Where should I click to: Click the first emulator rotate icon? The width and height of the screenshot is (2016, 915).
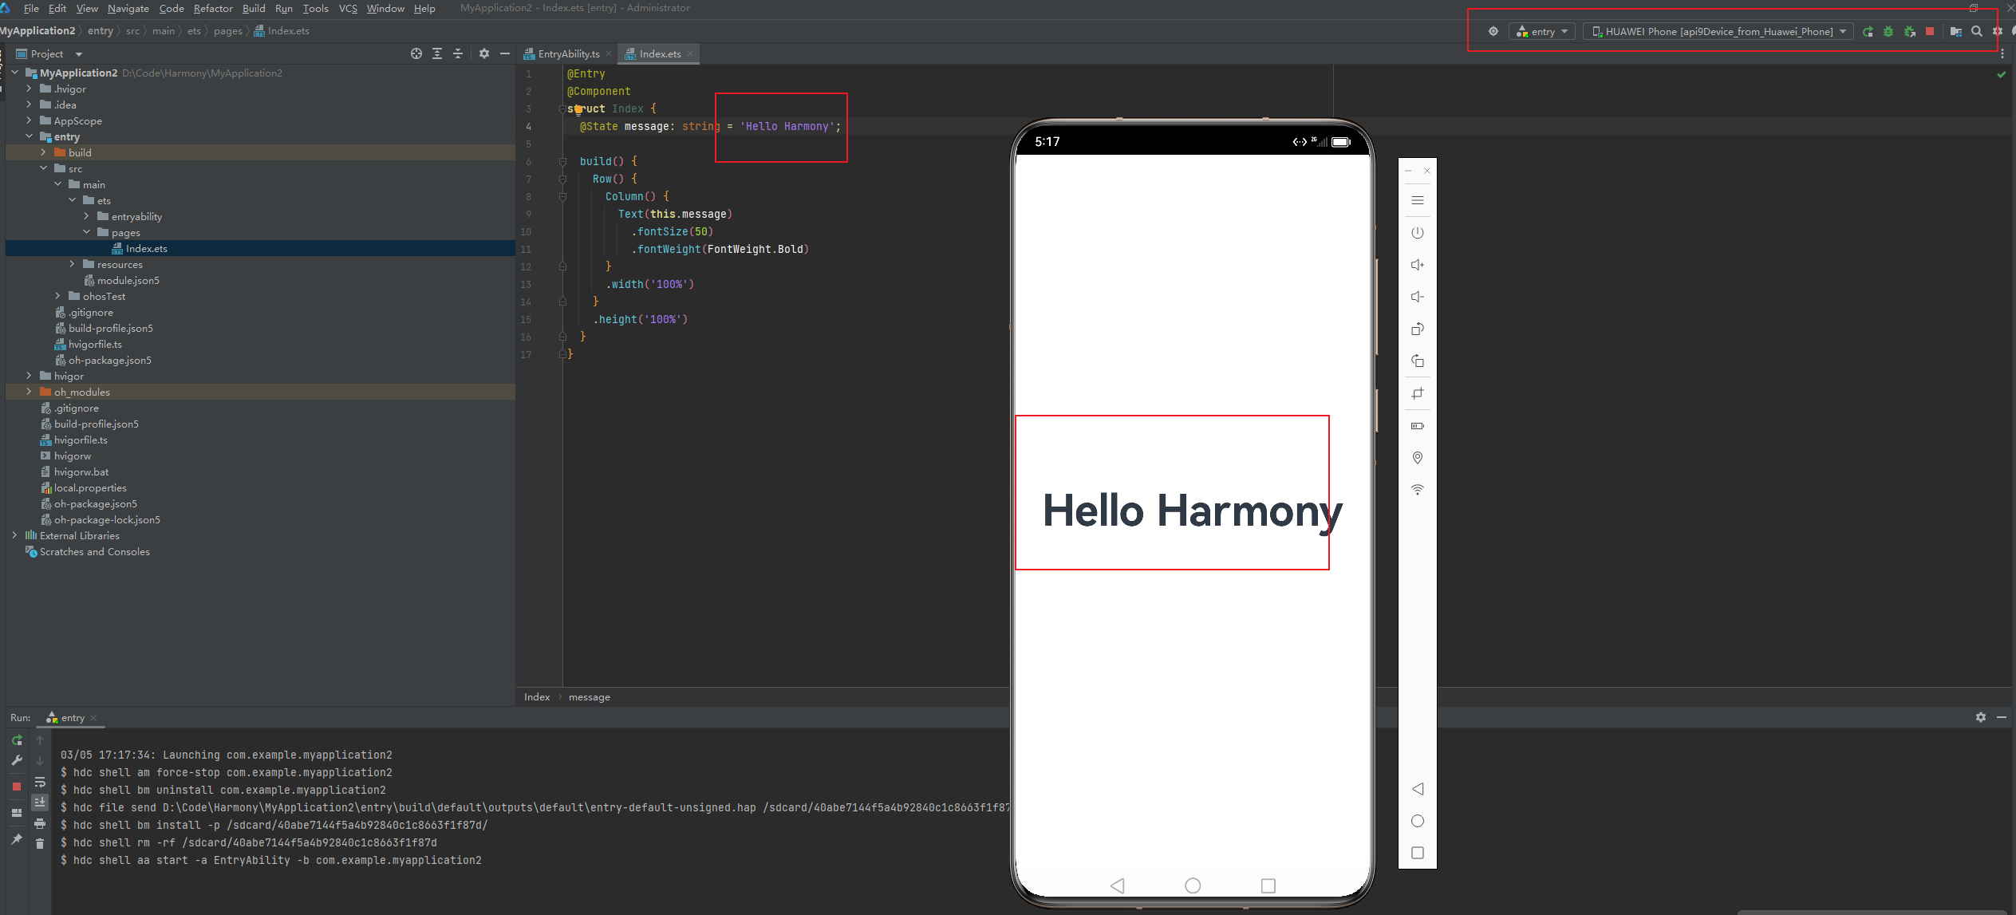point(1418,329)
